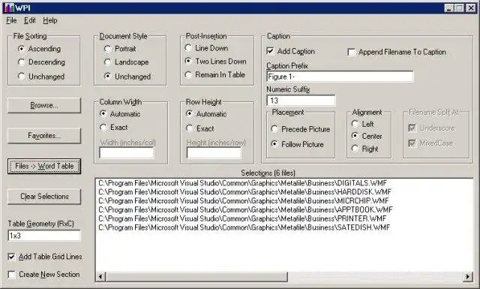The height and width of the screenshot is (289, 480).
Task: Click the Files -> Word Table button
Action: pyautogui.click(x=44, y=166)
